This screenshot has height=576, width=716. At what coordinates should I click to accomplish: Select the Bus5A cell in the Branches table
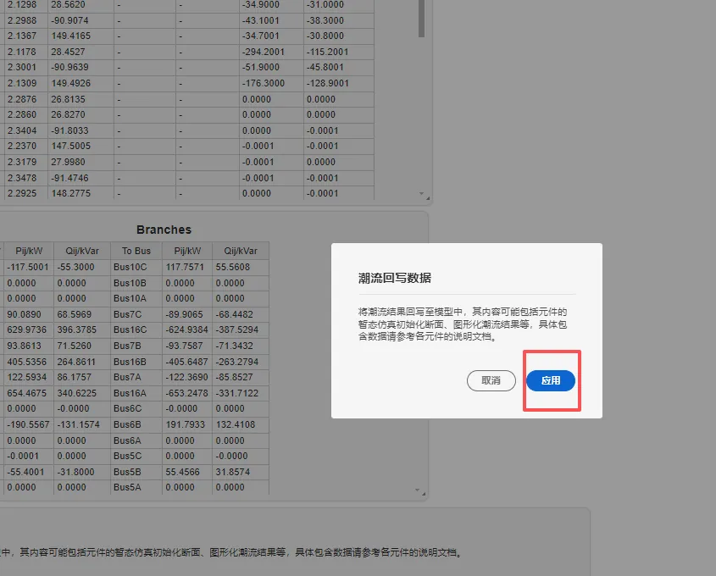129,488
